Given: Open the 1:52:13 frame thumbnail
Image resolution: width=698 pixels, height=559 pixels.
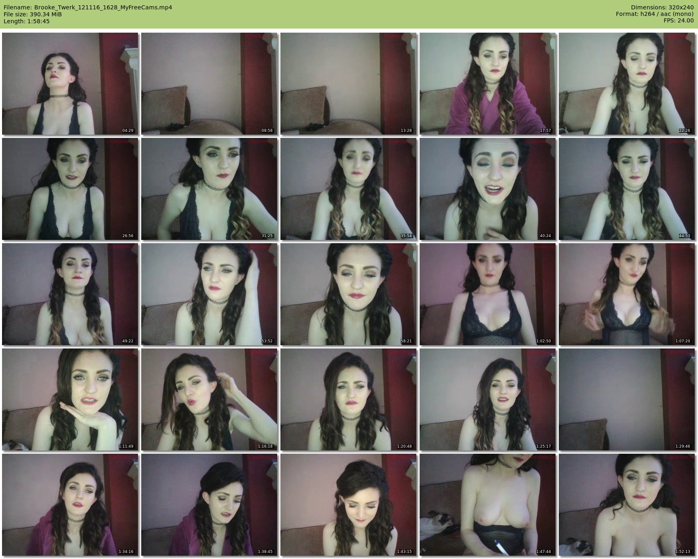Looking at the screenshot, I should 627,505.
